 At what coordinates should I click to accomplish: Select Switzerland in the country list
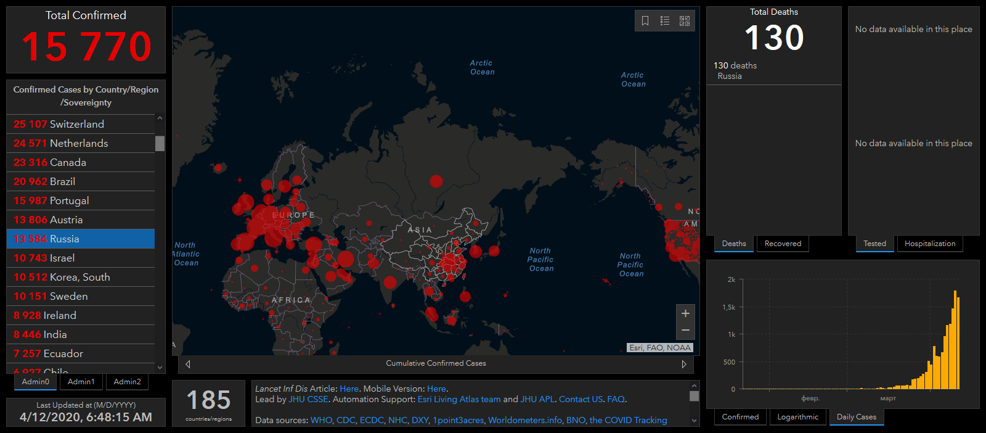point(81,124)
